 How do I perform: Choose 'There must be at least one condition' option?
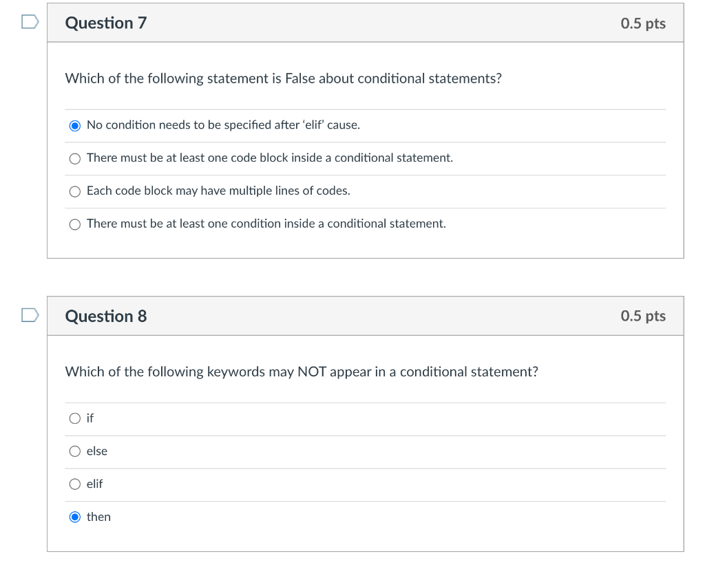tap(74, 224)
